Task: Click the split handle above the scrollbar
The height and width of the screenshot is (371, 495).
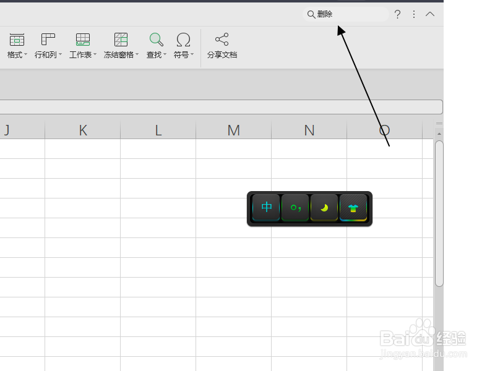Action: (x=439, y=123)
